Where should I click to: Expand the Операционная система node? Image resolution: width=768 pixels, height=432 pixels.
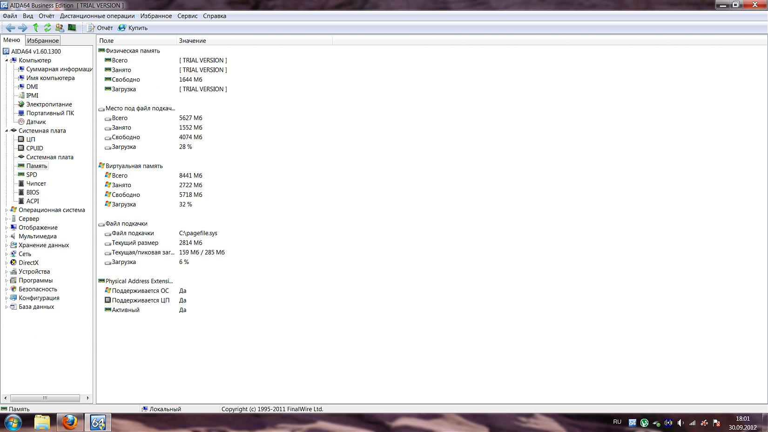[x=7, y=210]
